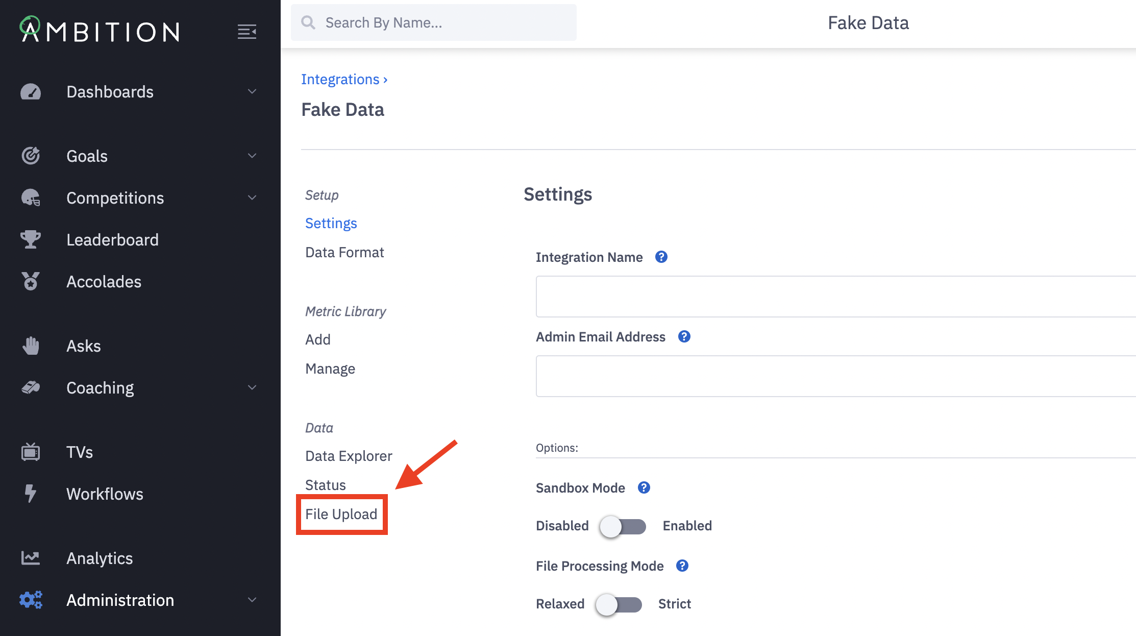Expand the Administration menu chevron
The height and width of the screenshot is (636, 1136).
click(252, 600)
